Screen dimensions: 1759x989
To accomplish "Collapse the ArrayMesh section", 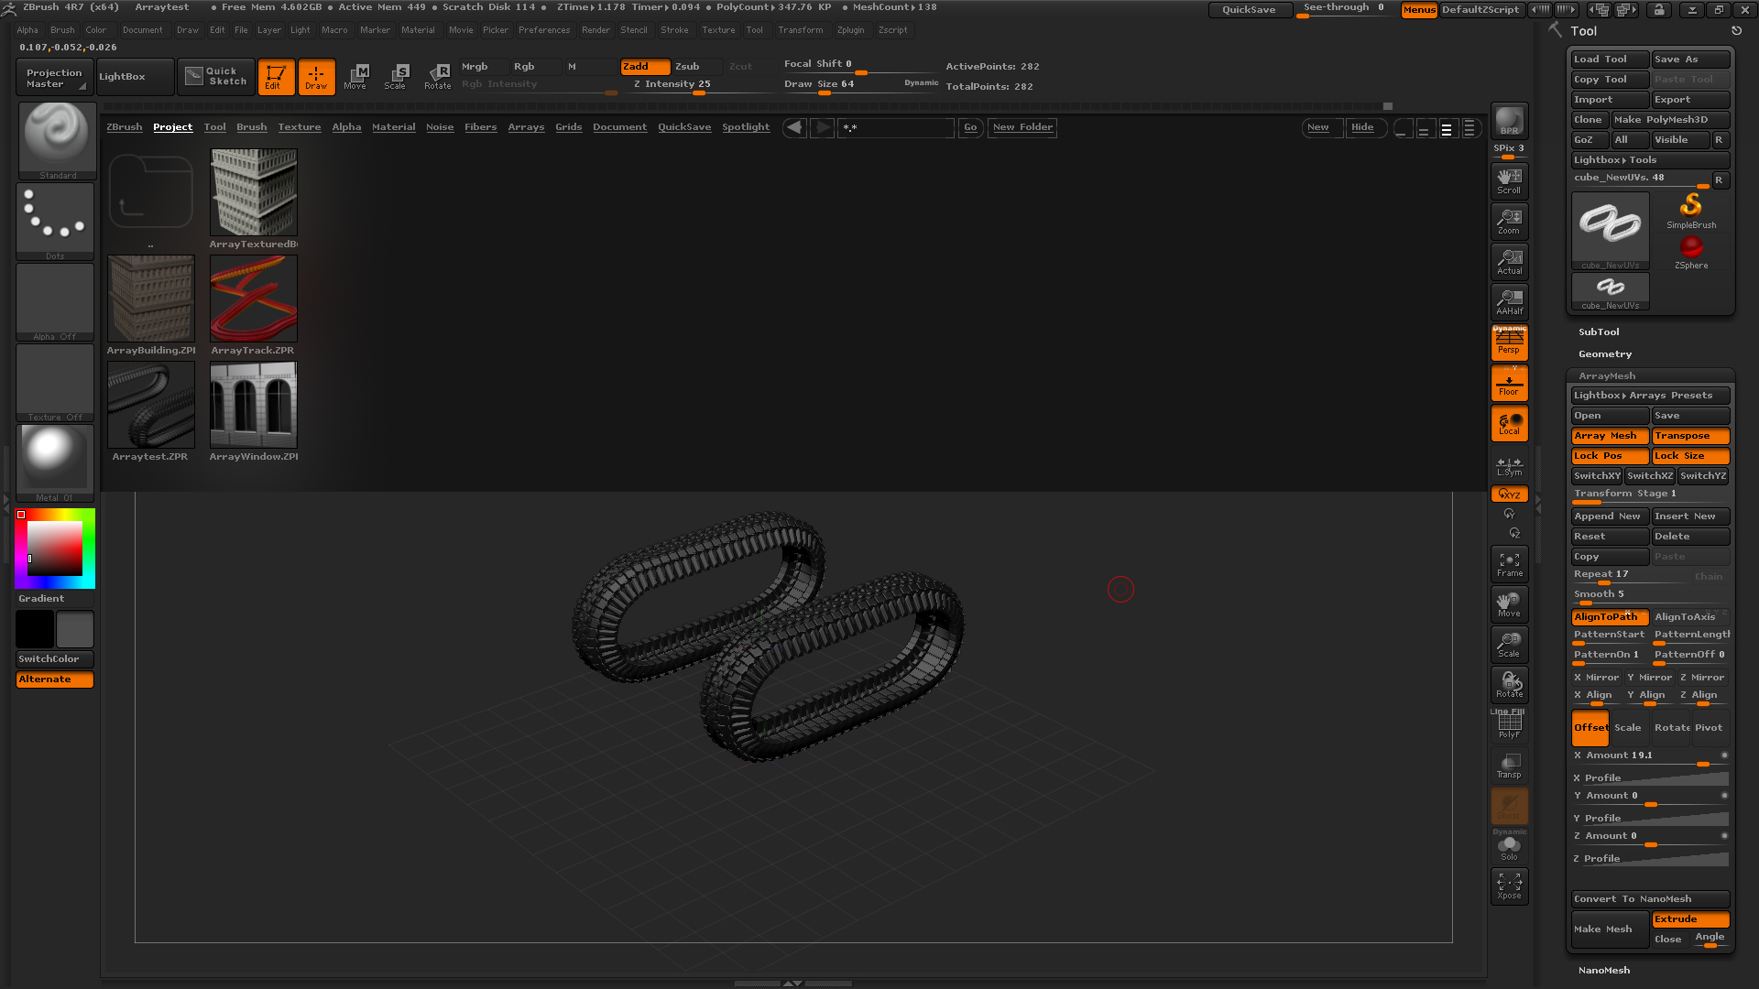I will pyautogui.click(x=1607, y=376).
